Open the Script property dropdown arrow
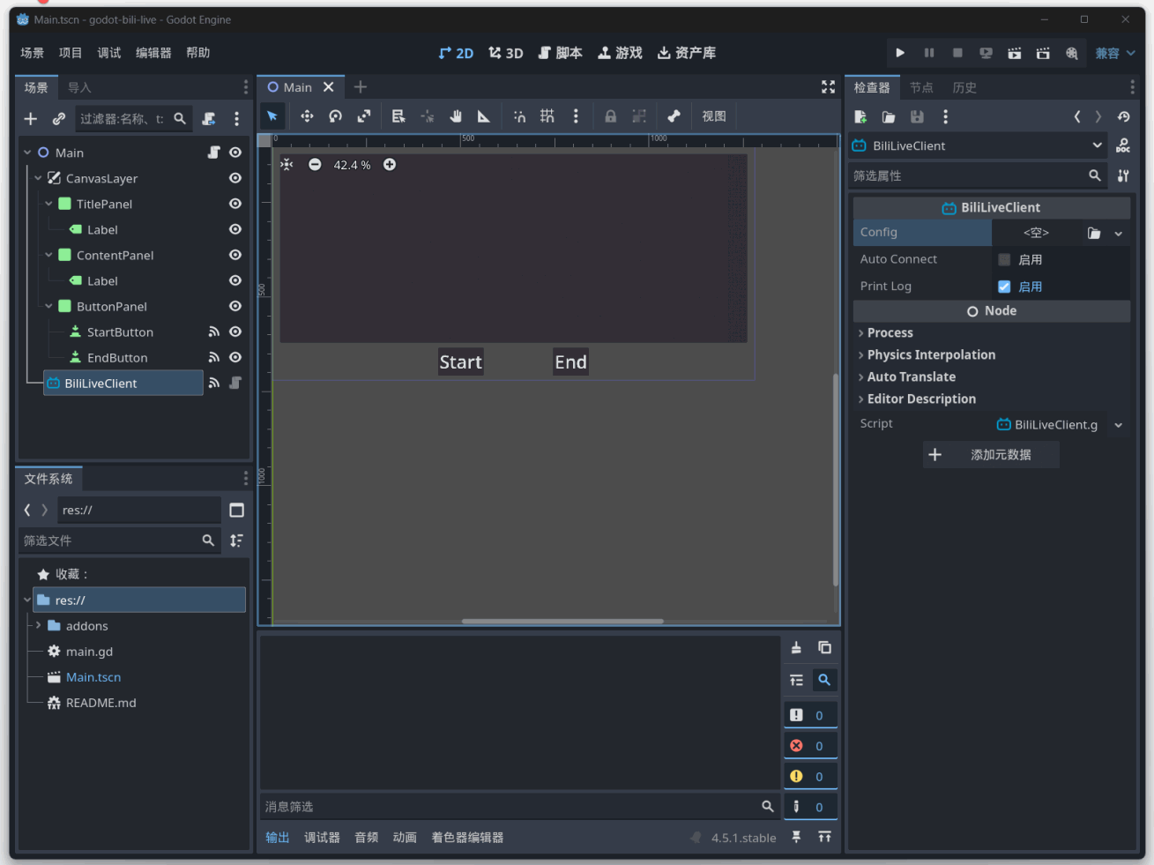 (x=1119, y=425)
